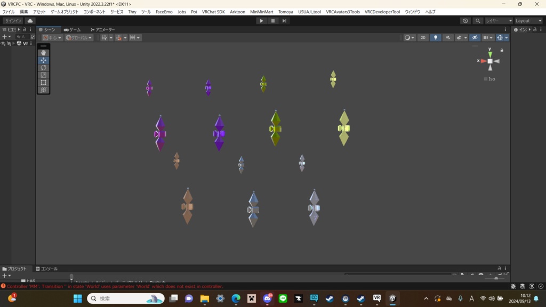Image resolution: width=546 pixels, height=307 pixels.
Task: Toggle grid snapping magnet button
Action: coord(119,38)
